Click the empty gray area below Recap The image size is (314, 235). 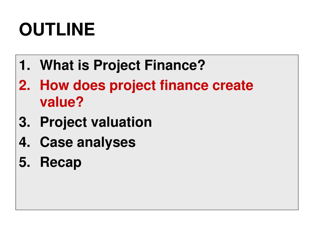point(157,190)
